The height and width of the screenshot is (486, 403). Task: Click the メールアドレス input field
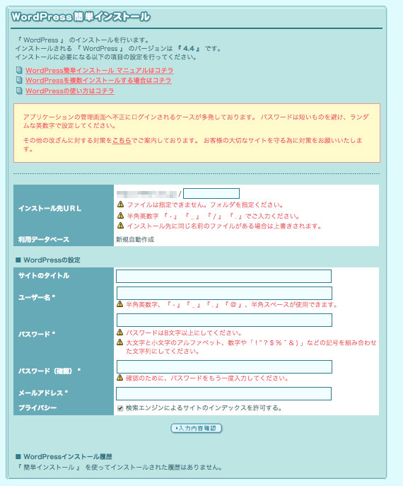coord(223,393)
